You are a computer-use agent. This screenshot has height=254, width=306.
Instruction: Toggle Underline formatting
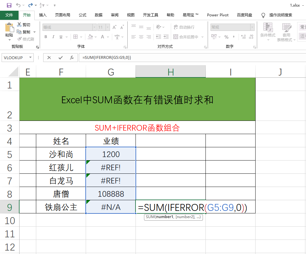pos(61,37)
